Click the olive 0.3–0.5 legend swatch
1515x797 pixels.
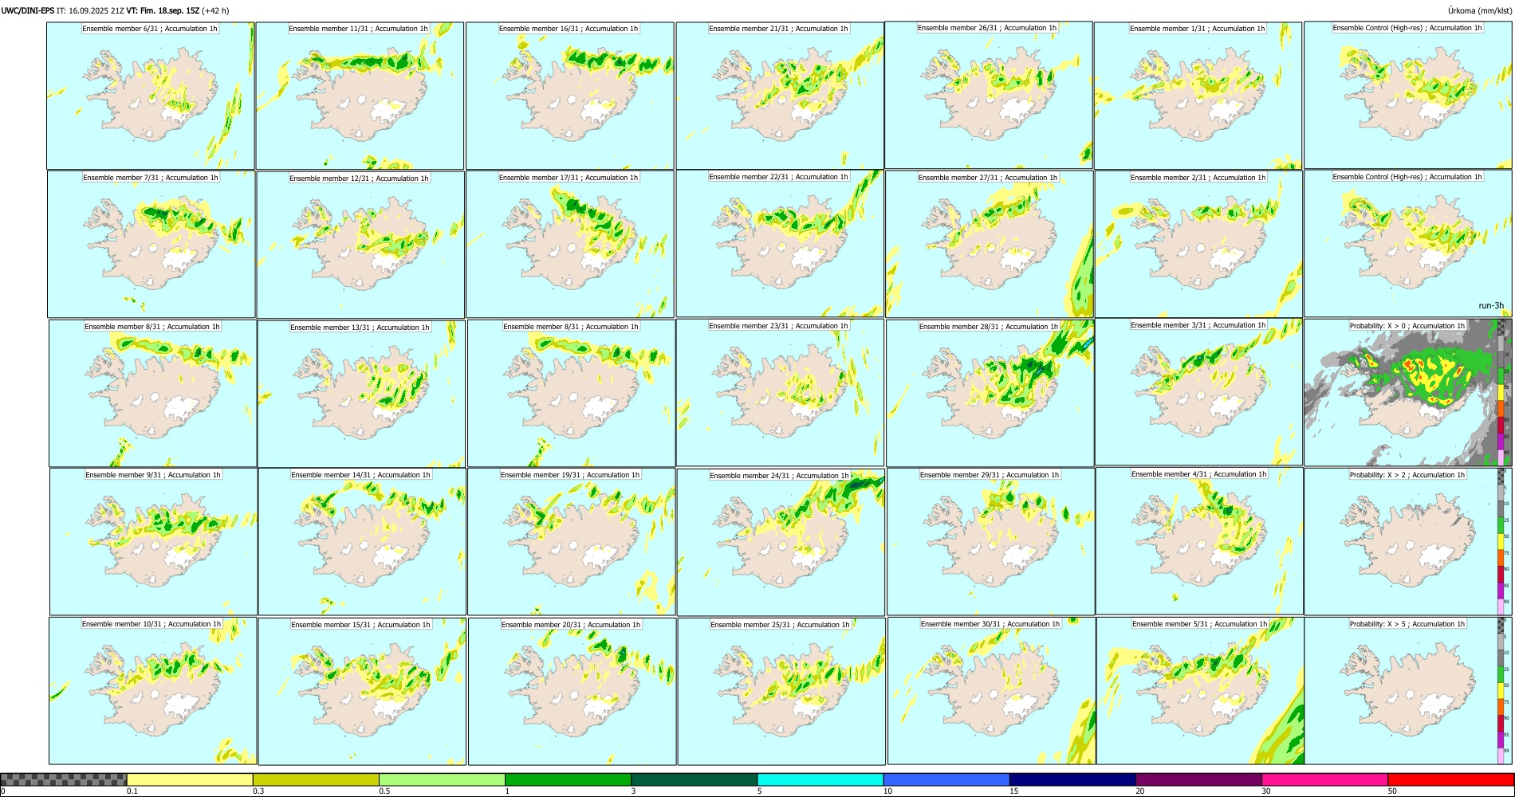point(316,779)
